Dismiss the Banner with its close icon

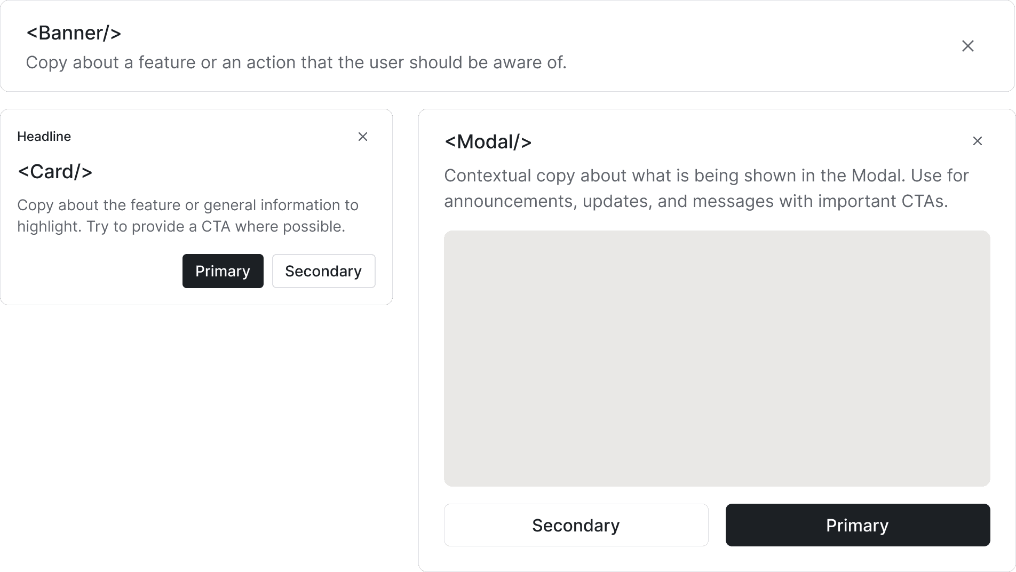(967, 46)
